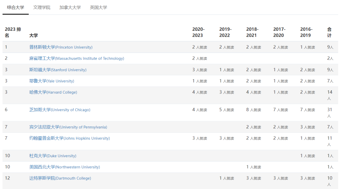Switch to the 综合大学 tab
The image size is (343, 189).
(x=16, y=7)
